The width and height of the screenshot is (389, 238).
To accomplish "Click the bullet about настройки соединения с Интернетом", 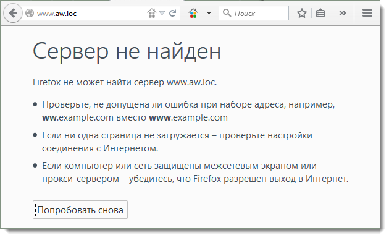I will (177, 142).
